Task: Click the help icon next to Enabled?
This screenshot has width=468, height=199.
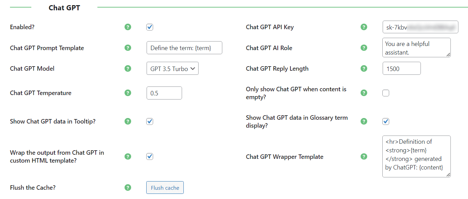Action: pos(128,27)
